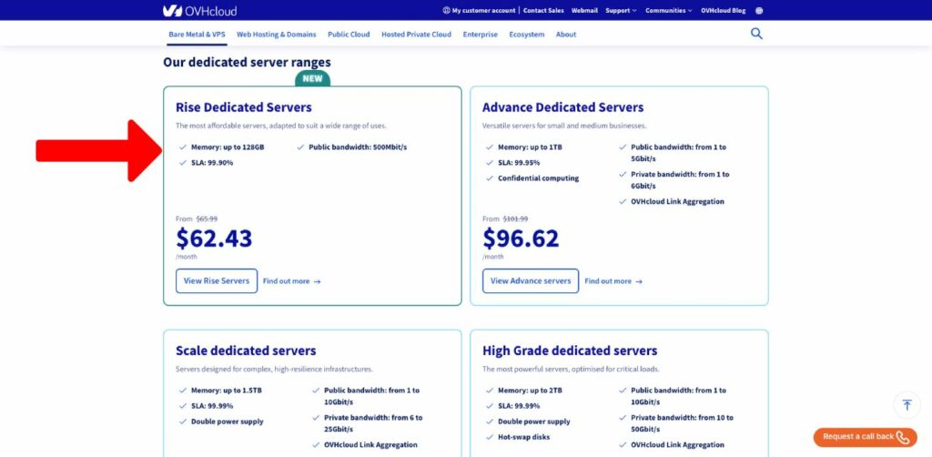This screenshot has width=932, height=457.
Task: Expand the Support dropdown
Action: pyautogui.click(x=621, y=11)
